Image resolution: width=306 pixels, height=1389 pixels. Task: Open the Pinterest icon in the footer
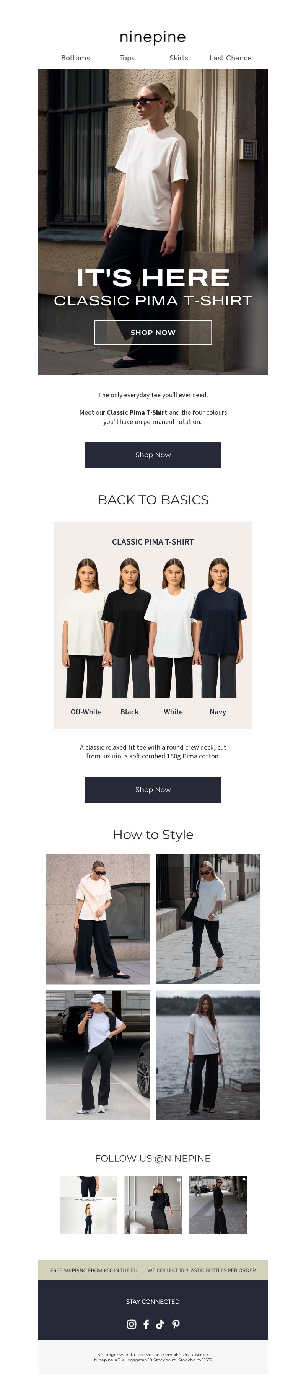pos(176,1324)
